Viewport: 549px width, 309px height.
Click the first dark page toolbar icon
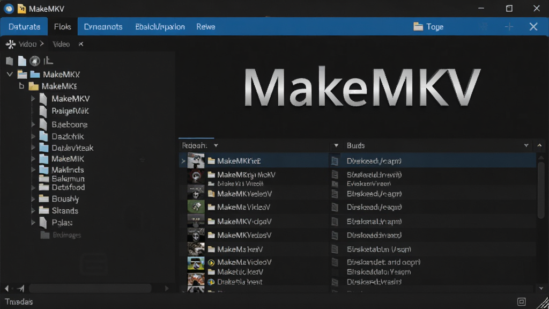click(10, 61)
